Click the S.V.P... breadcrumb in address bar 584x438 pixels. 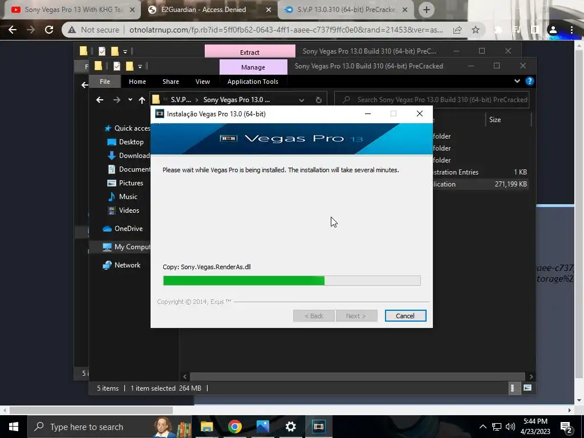(x=181, y=100)
